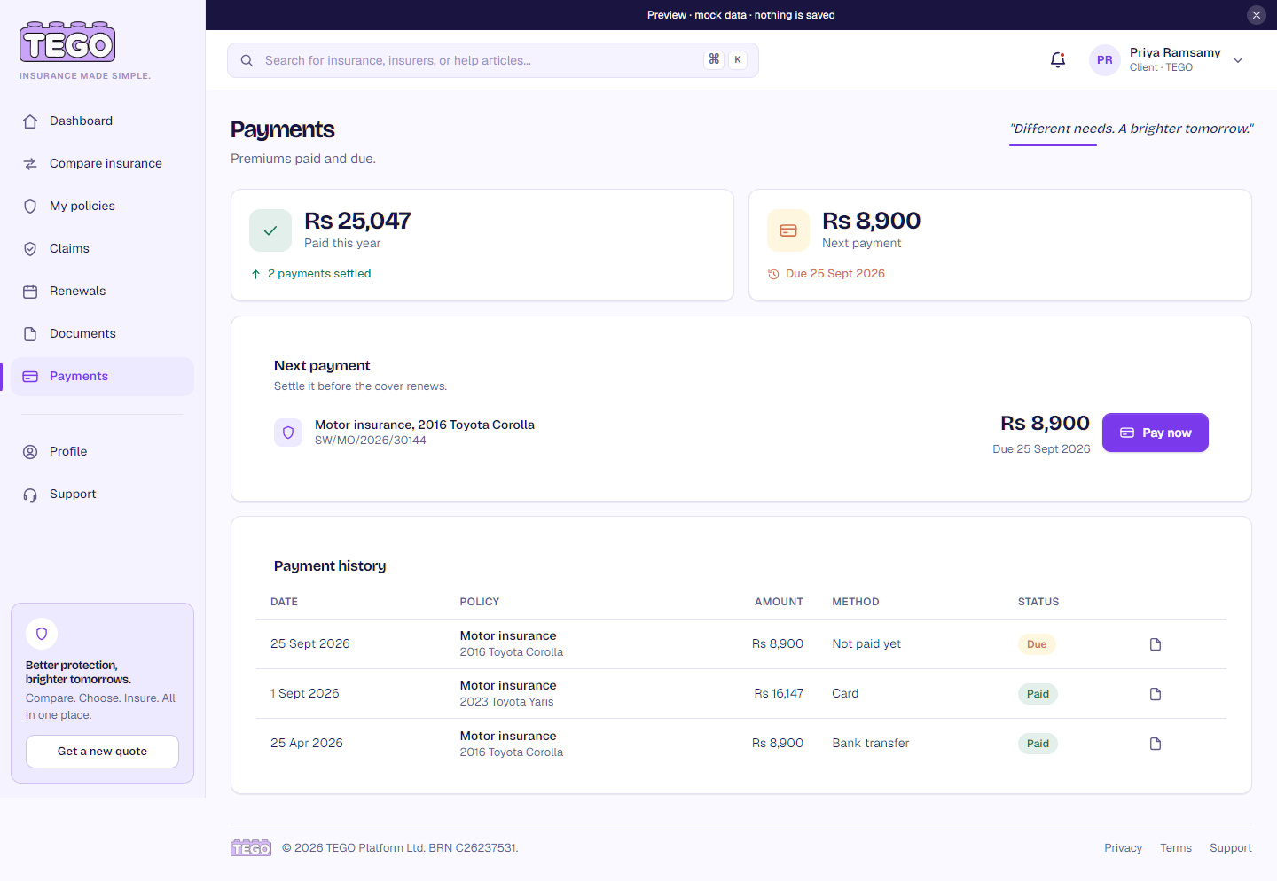1277x881 pixels.
Task: Click the PR profile avatar
Action: [1105, 60]
